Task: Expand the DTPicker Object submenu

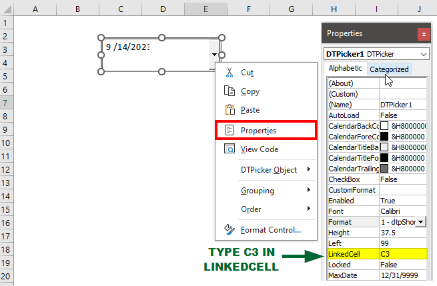Action: point(266,169)
